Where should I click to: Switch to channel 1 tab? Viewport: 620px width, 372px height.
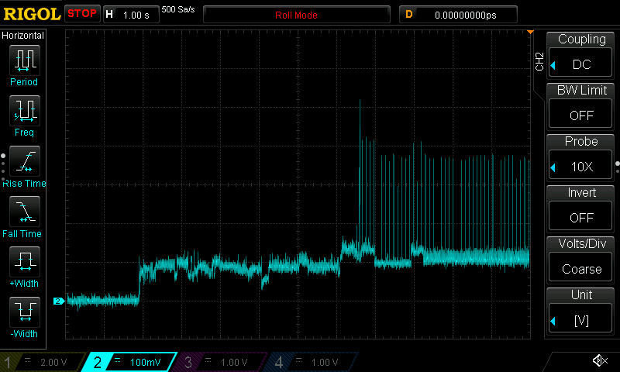[x=39, y=362]
